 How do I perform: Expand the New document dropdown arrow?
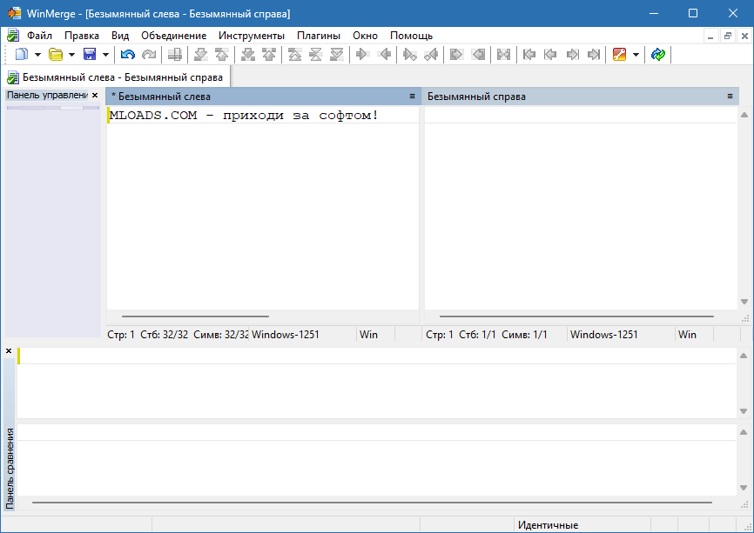37,55
